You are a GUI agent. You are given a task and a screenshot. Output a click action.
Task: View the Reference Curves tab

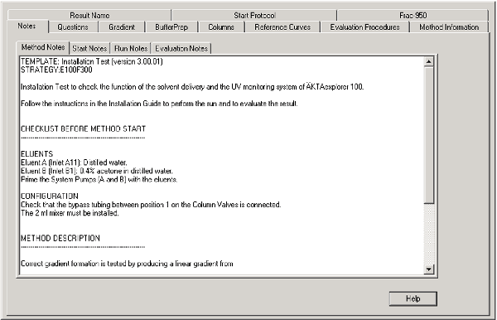click(x=282, y=27)
